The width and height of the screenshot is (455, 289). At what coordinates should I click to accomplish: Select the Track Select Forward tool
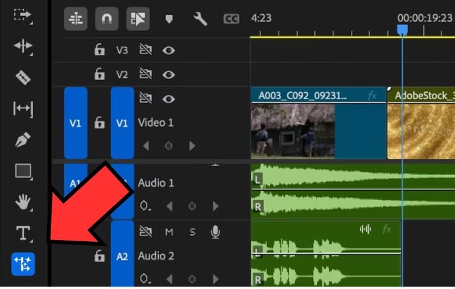(23, 15)
